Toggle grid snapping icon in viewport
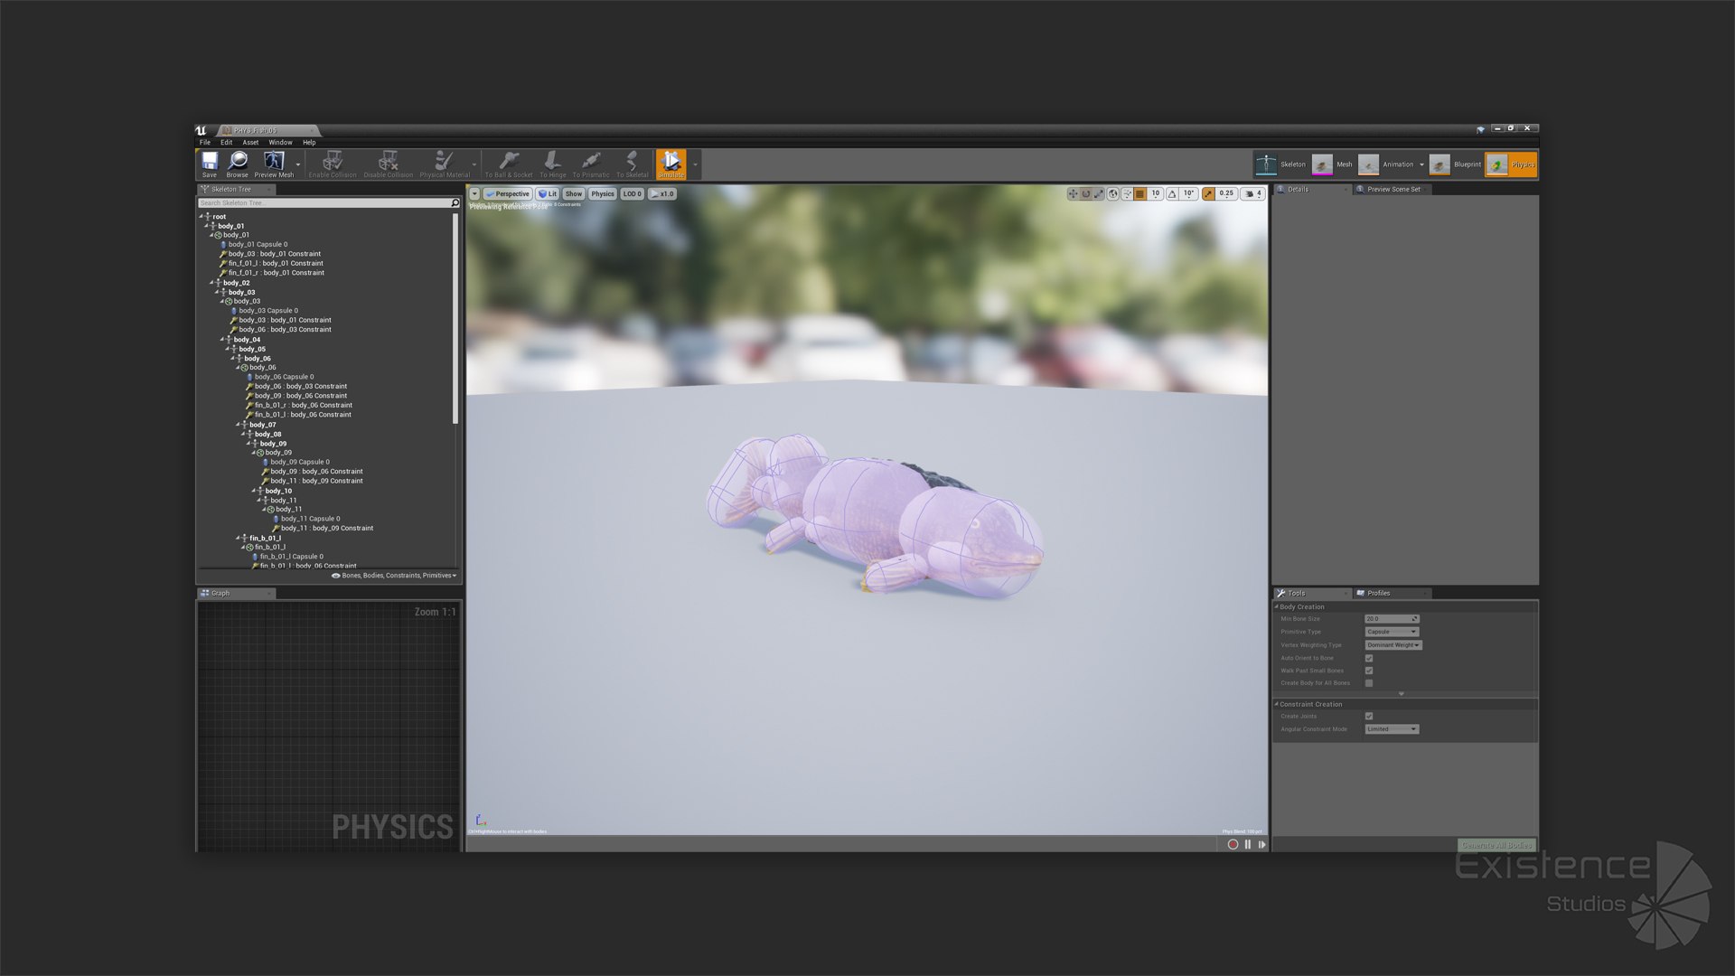Screen dimensions: 1735x976 coord(1140,193)
